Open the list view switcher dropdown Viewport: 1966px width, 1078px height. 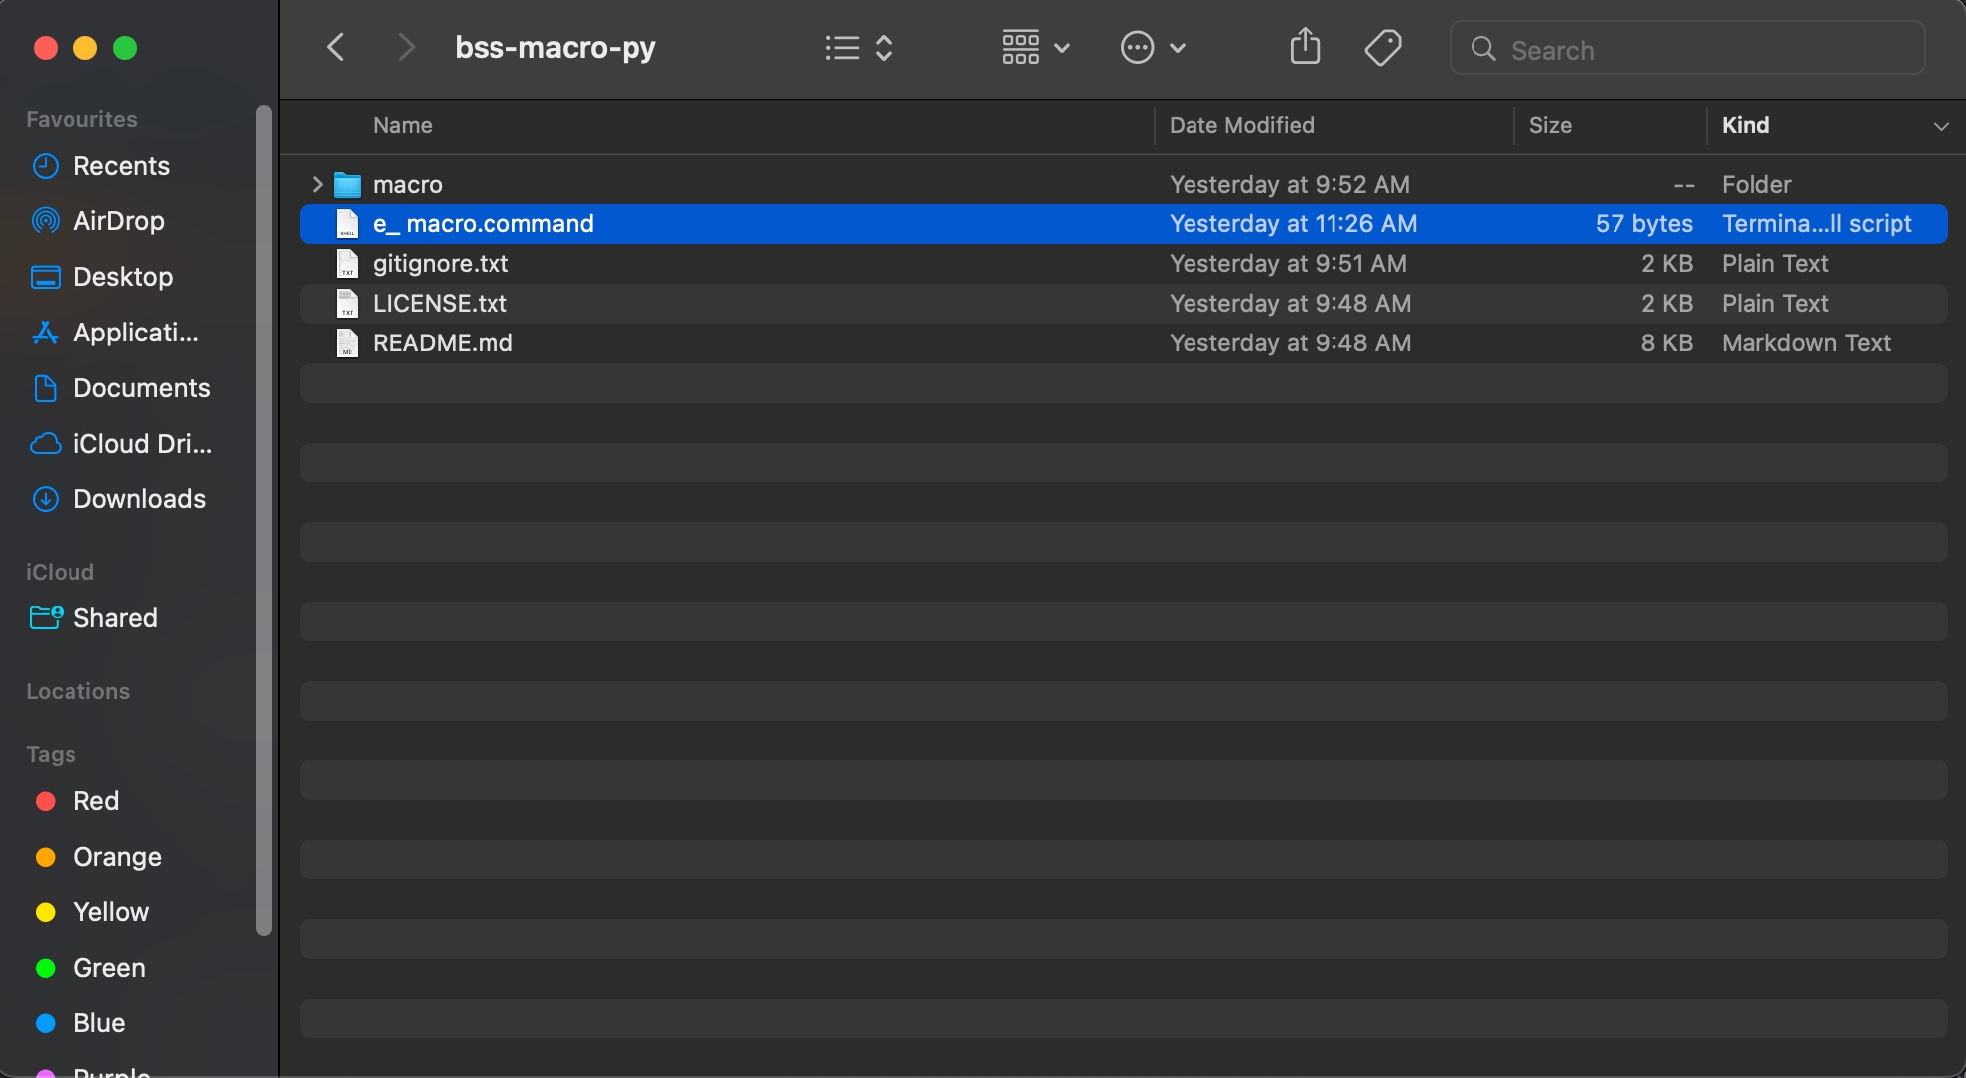[859, 48]
